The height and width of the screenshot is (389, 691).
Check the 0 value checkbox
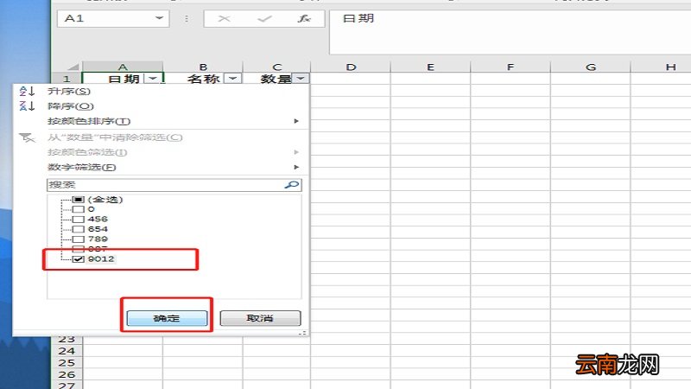click(x=78, y=209)
